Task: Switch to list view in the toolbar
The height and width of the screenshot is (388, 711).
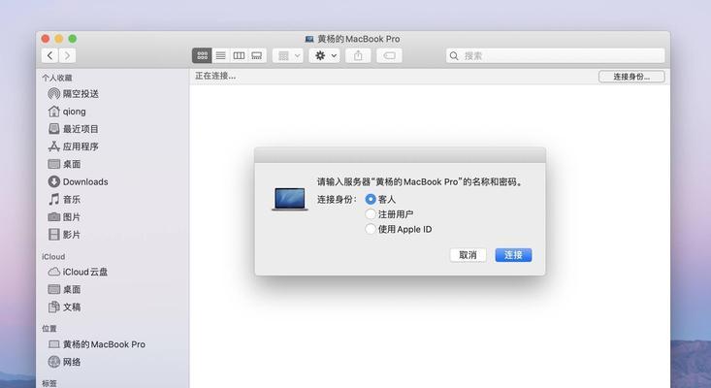Action: tap(220, 55)
